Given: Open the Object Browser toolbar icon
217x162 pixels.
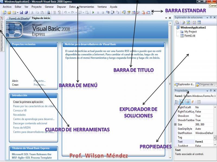Looking at the screenshot, I should click(133, 12).
